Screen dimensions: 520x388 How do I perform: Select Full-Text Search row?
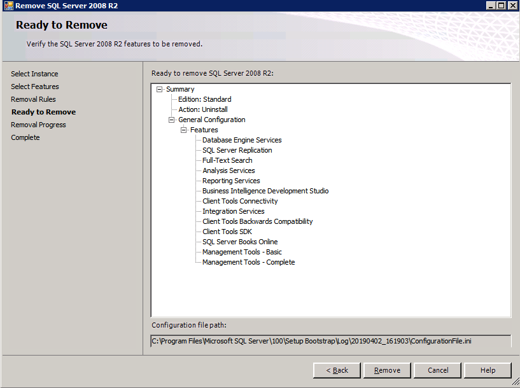(x=227, y=160)
